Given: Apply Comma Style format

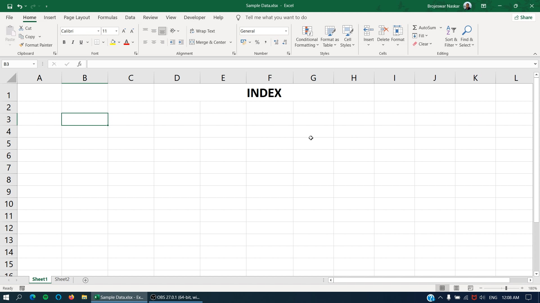Looking at the screenshot, I should tap(265, 42).
